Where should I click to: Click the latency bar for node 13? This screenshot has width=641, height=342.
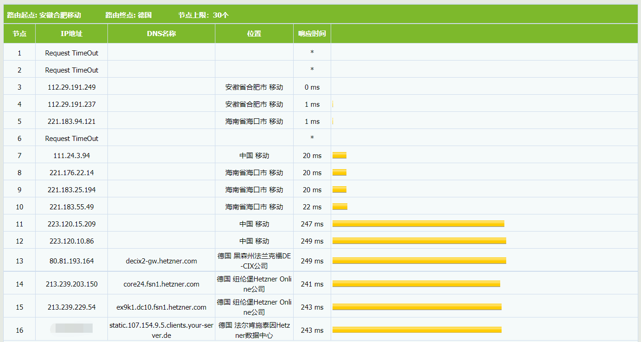pos(419,261)
